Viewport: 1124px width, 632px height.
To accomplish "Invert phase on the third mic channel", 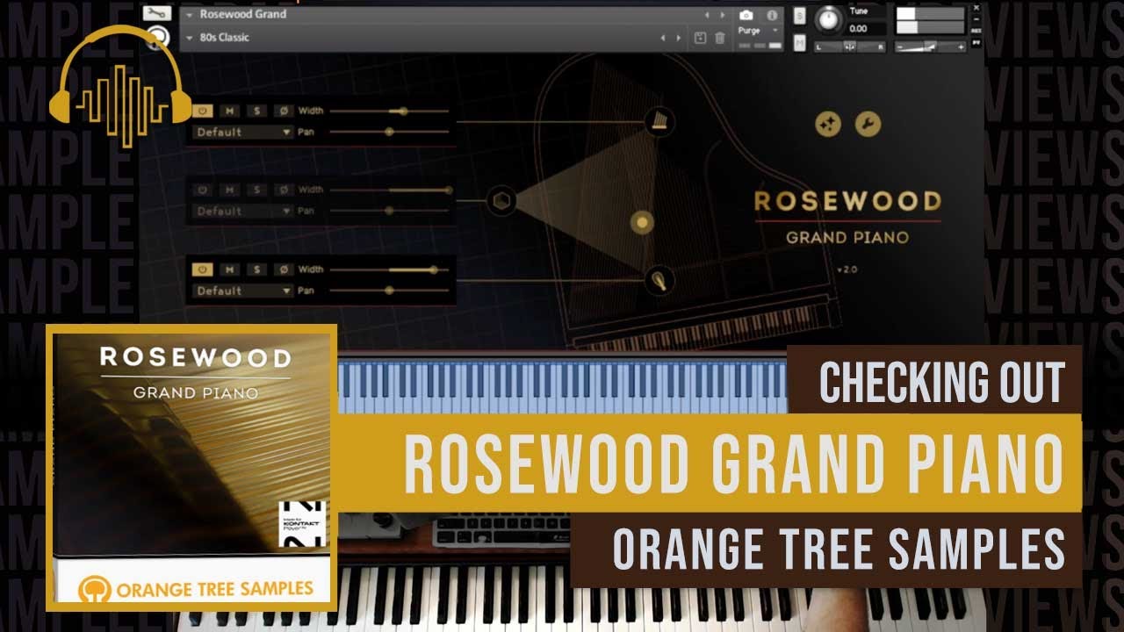I will pyautogui.click(x=284, y=269).
